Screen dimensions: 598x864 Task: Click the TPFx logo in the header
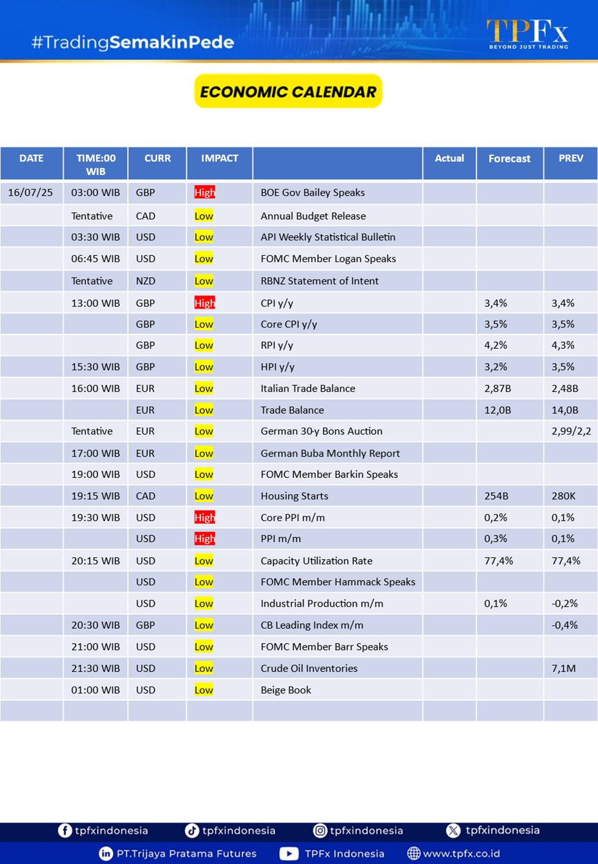point(527,33)
